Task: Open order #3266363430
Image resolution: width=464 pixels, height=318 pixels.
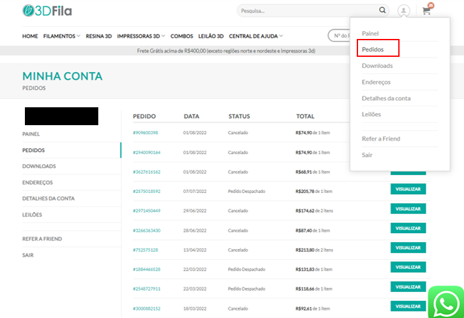Action: tap(147, 231)
